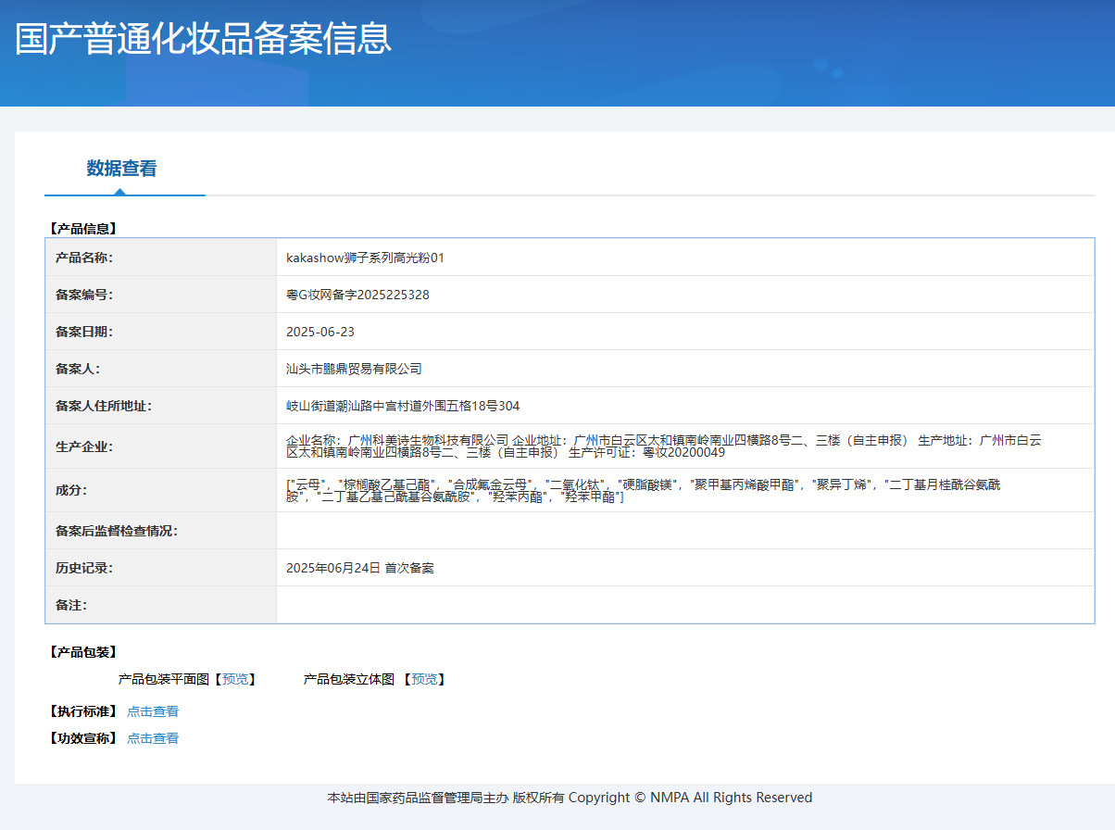1115x830 pixels.
Task: Click the 备案后监督检查情况 row label
Action: 117,531
